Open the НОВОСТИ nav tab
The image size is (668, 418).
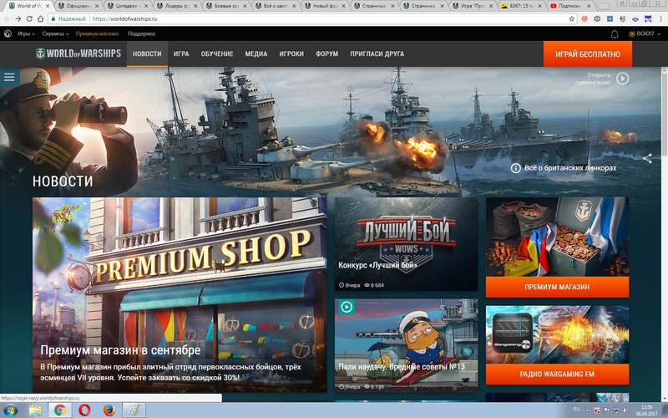point(147,54)
